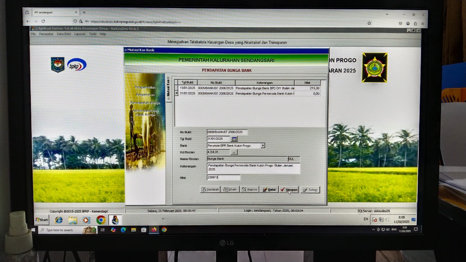Viewport: 466px width, 262px height.
Task: Open the File menu
Action: 33,34
